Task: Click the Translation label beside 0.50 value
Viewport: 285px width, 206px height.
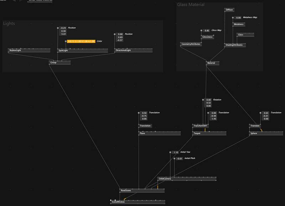Action: [154, 113]
